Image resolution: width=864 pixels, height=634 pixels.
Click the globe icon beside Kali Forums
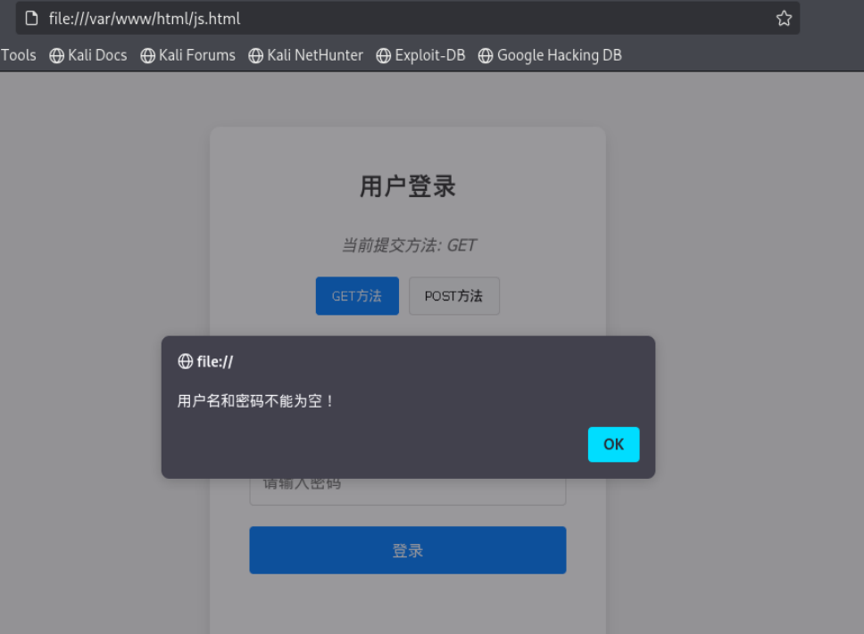(147, 55)
